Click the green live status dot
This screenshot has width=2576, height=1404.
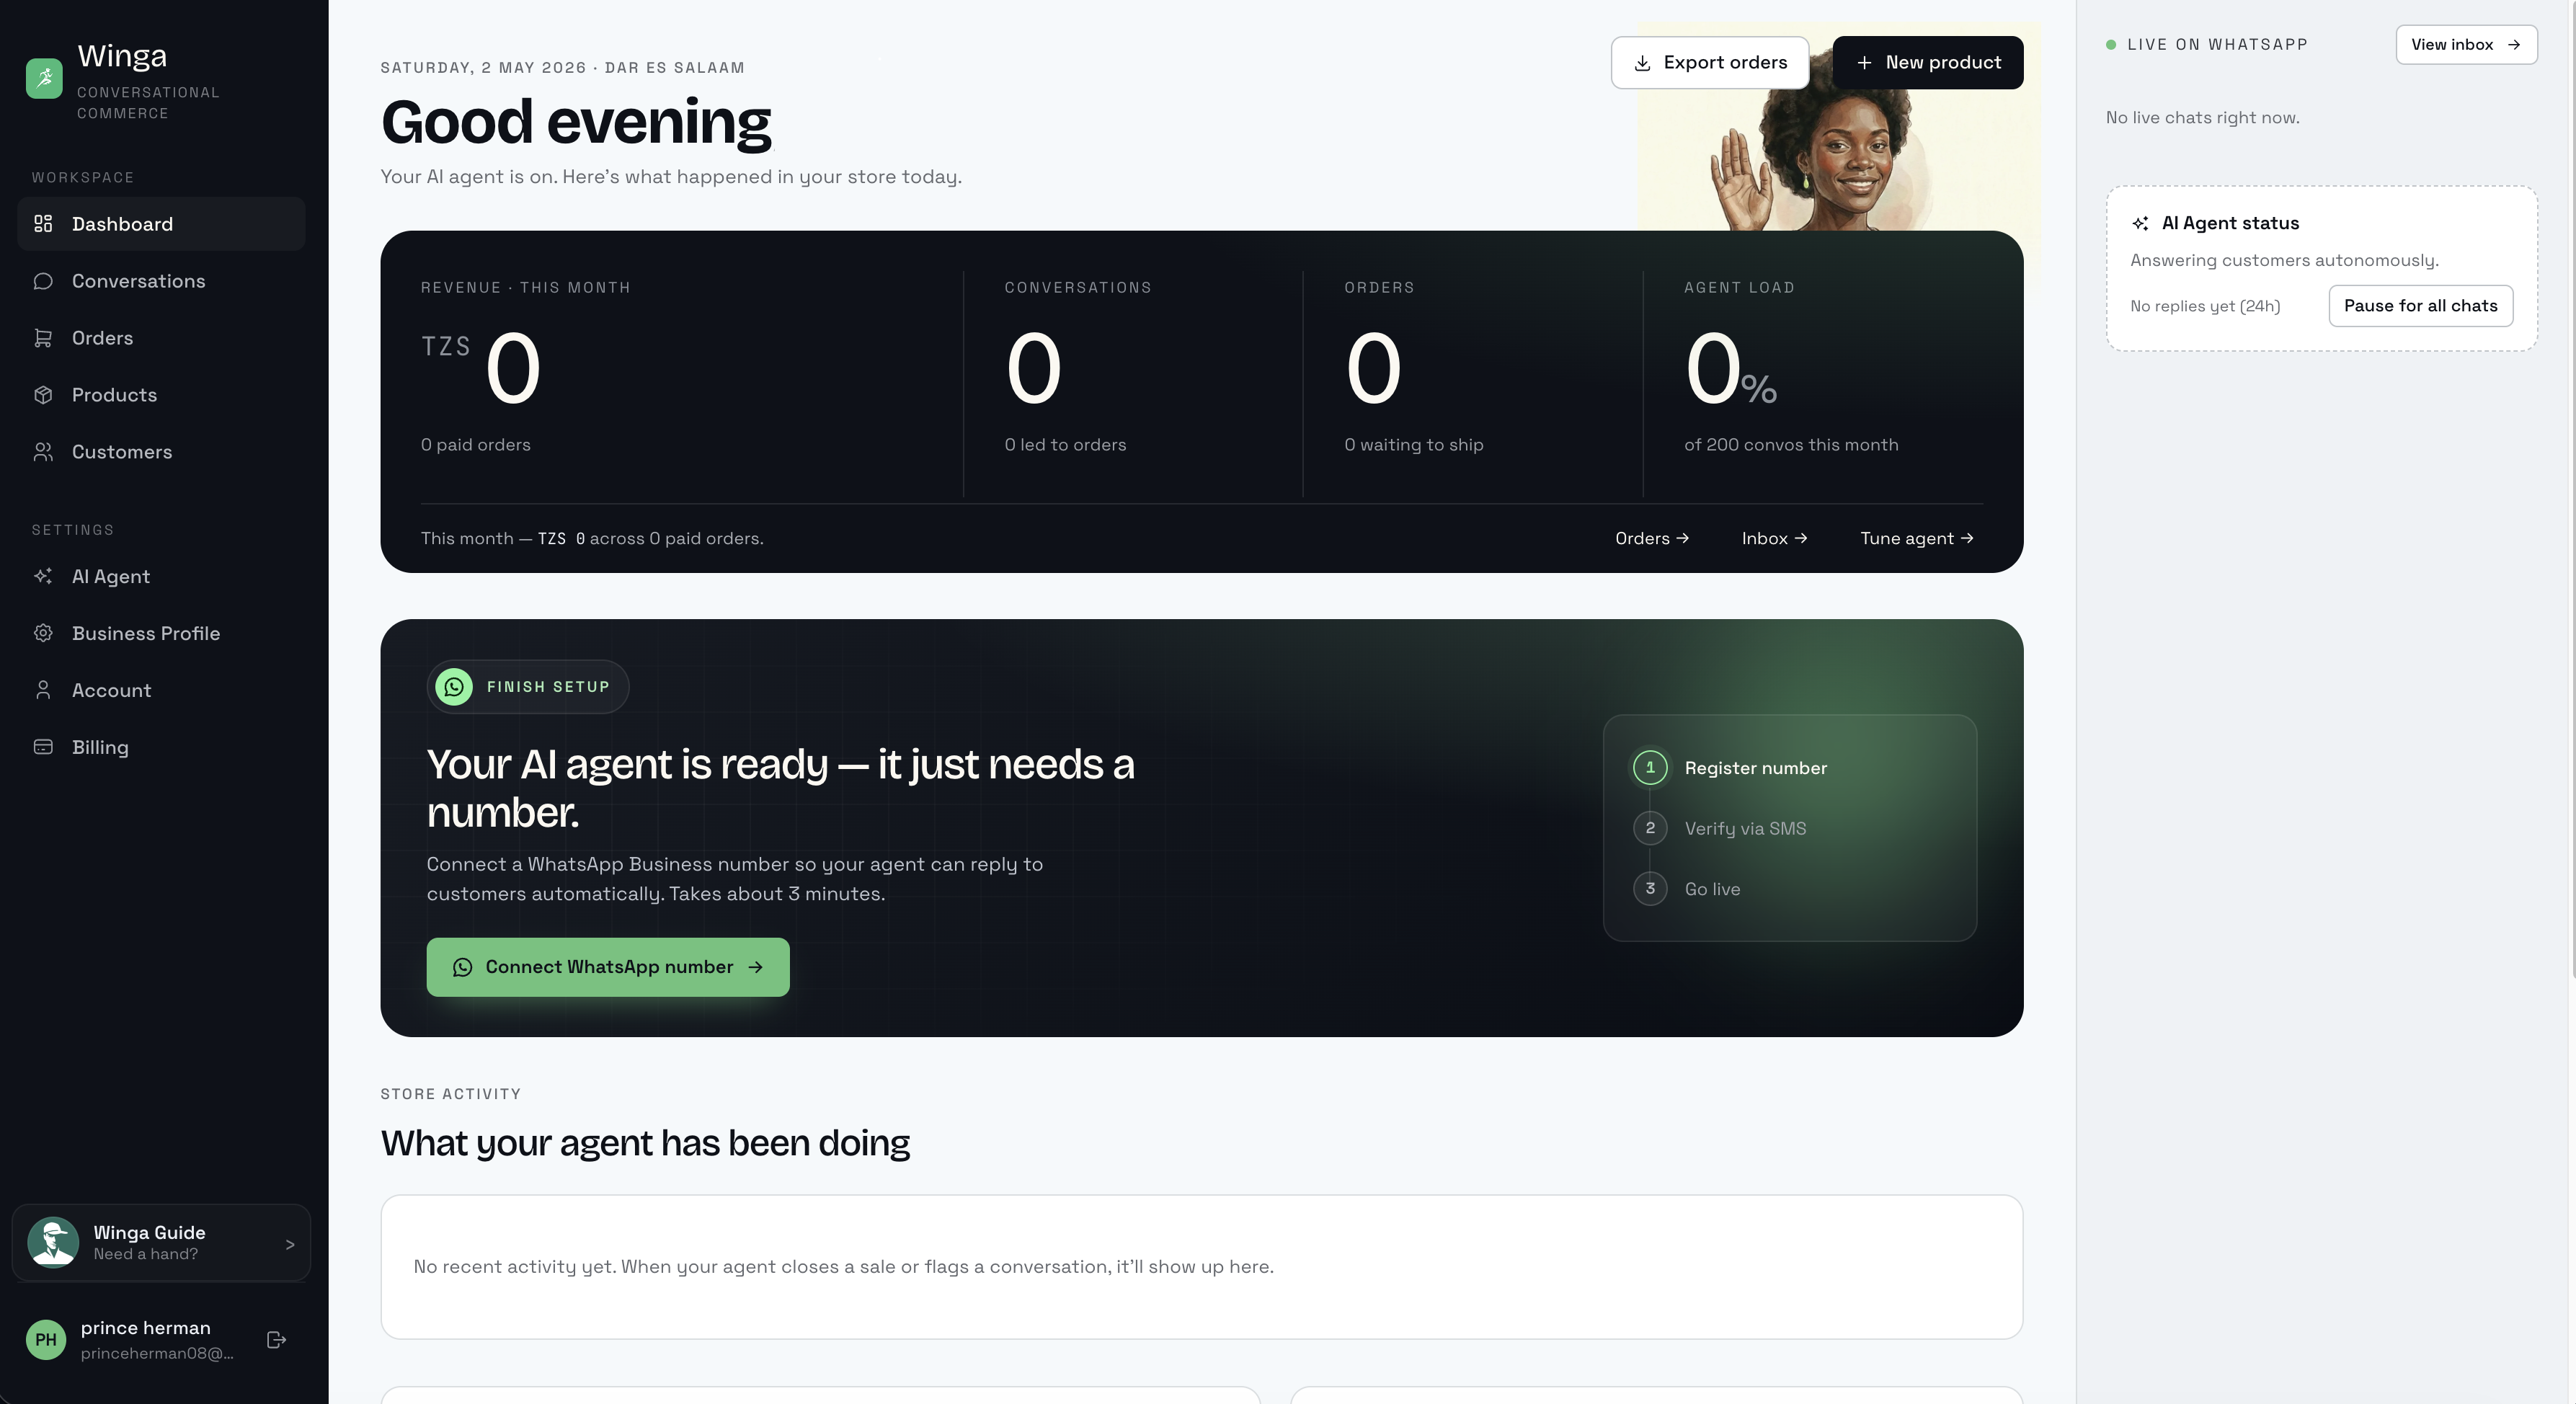coord(2111,44)
